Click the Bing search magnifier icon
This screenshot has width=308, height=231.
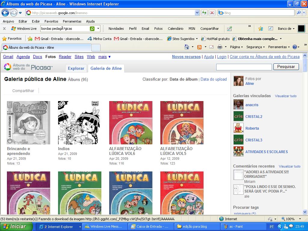tap(299, 13)
